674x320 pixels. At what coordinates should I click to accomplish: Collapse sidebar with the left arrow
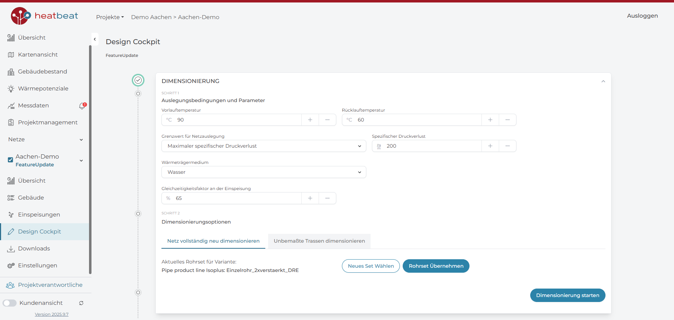pos(95,39)
